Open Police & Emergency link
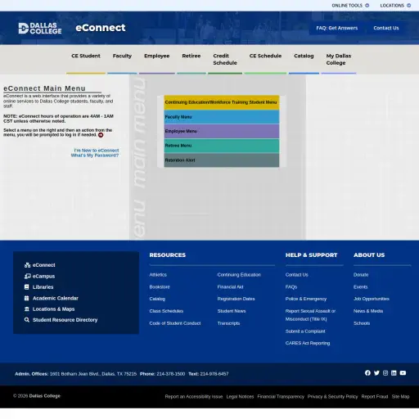This screenshot has width=419, height=419. point(306,299)
